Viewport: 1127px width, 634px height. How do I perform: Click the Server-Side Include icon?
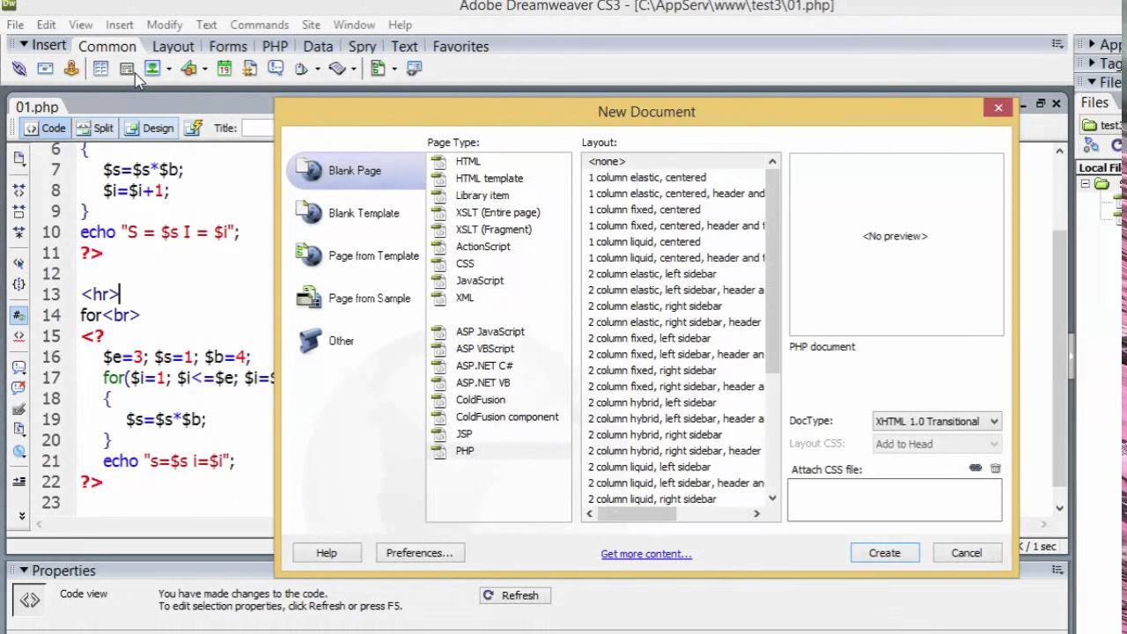[250, 69]
